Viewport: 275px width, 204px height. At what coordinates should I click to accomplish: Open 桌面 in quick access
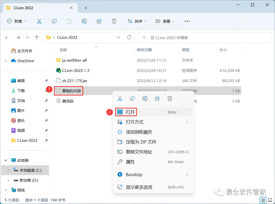[x=21, y=81]
